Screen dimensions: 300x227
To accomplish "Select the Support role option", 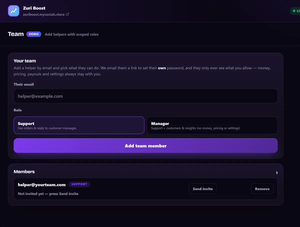I will point(79,125).
